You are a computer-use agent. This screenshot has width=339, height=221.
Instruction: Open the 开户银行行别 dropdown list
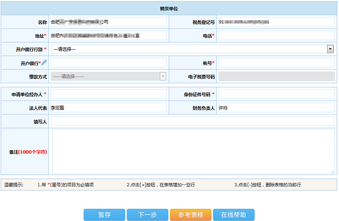tap(330, 49)
